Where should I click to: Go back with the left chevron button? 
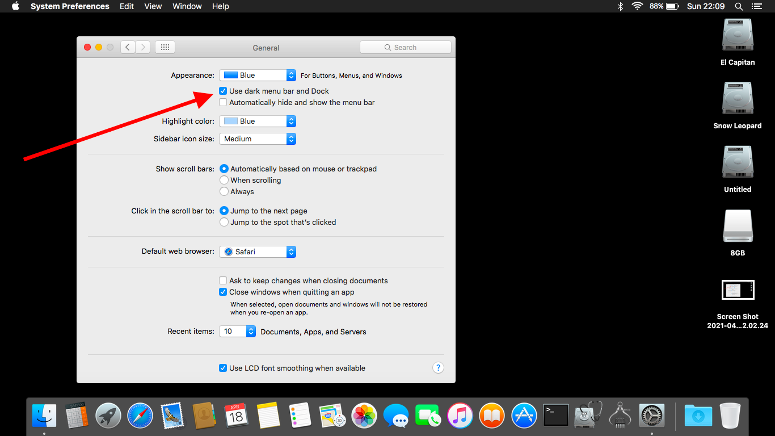tap(128, 47)
